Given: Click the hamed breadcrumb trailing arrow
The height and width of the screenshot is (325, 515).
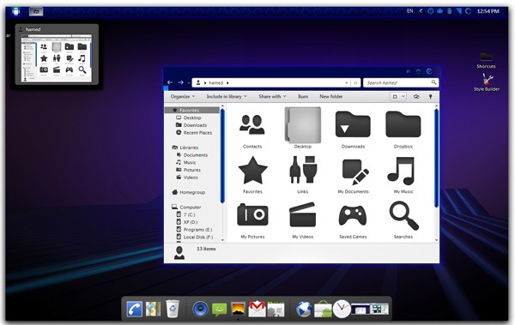Looking at the screenshot, I should [227, 82].
